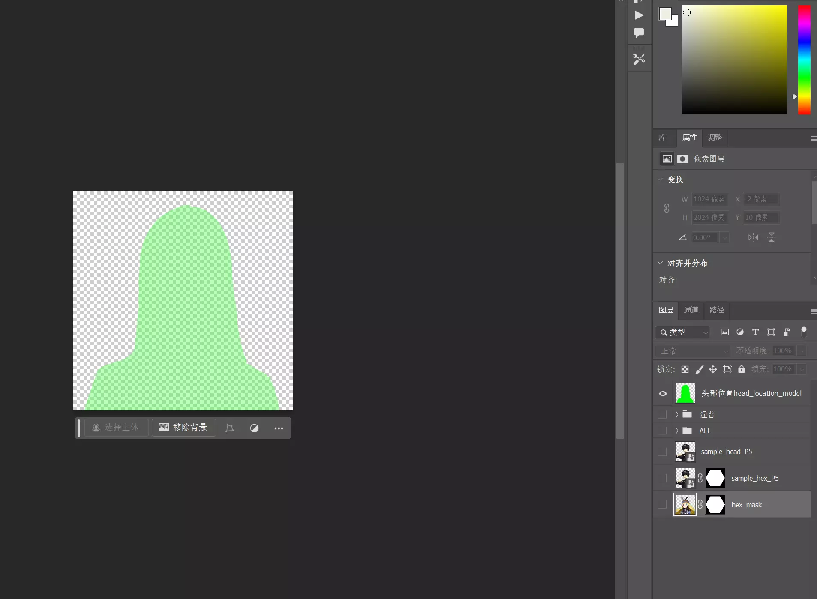Filter layers by adjustment layer icon

click(740, 332)
